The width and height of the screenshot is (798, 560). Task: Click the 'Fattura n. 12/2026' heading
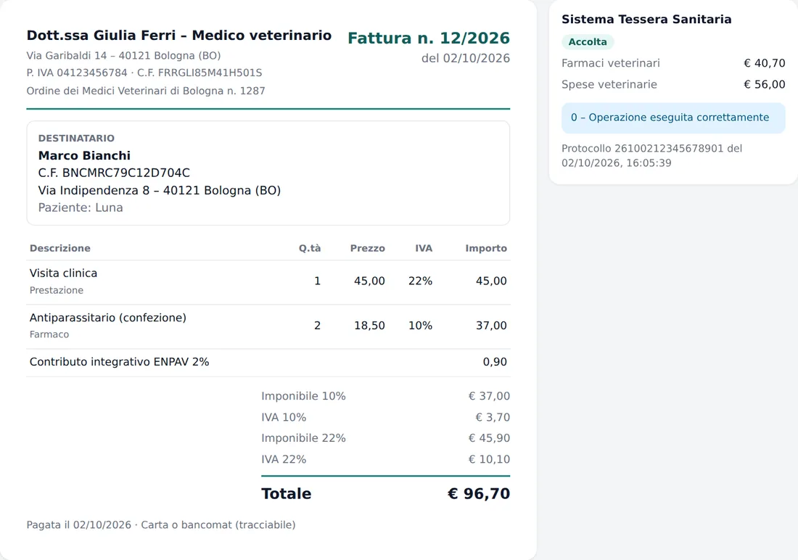click(429, 38)
